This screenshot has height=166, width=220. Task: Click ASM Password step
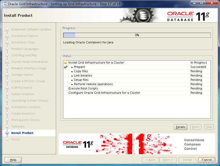click(x=22, y=88)
